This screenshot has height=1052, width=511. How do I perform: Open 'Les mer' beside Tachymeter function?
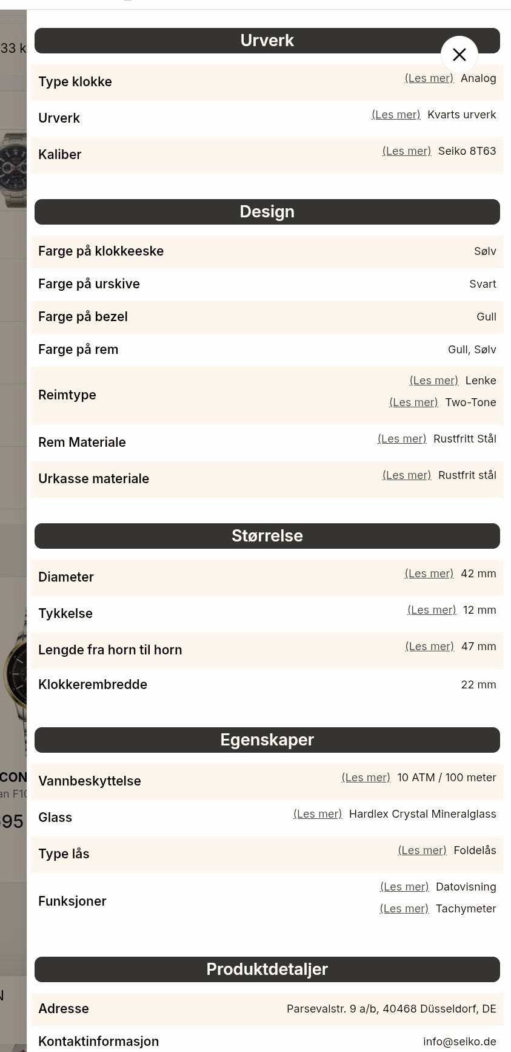(x=404, y=909)
